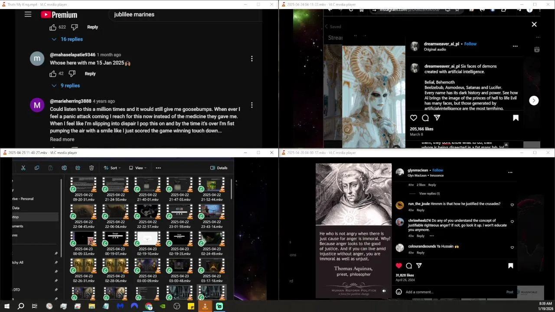Expand the 9 replies thread
Image resolution: width=555 pixels, height=312 pixels.
point(66,85)
